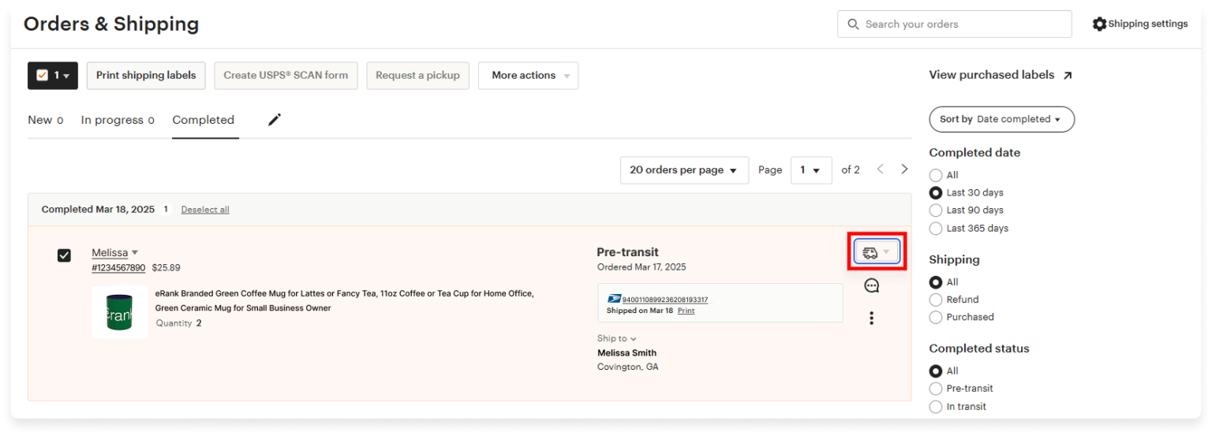
Task: Click the USPS logo on tracking box
Action: coord(615,299)
